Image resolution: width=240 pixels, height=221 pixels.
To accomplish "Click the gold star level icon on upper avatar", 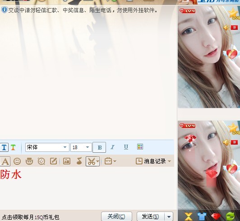I will tap(234, 14).
